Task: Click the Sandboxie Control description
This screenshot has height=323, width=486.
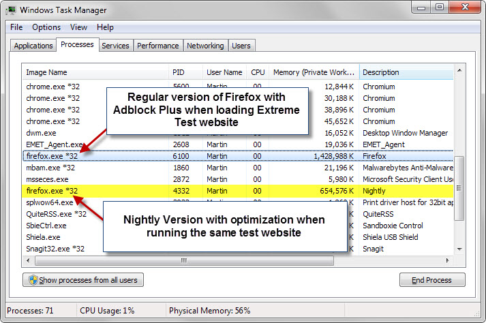Action: coord(393,226)
